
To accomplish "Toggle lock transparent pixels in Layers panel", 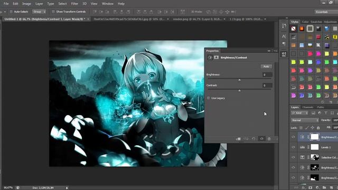I will (301, 128).
